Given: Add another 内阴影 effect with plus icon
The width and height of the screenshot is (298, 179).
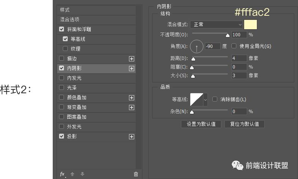Looking at the screenshot, I should click(132, 69).
